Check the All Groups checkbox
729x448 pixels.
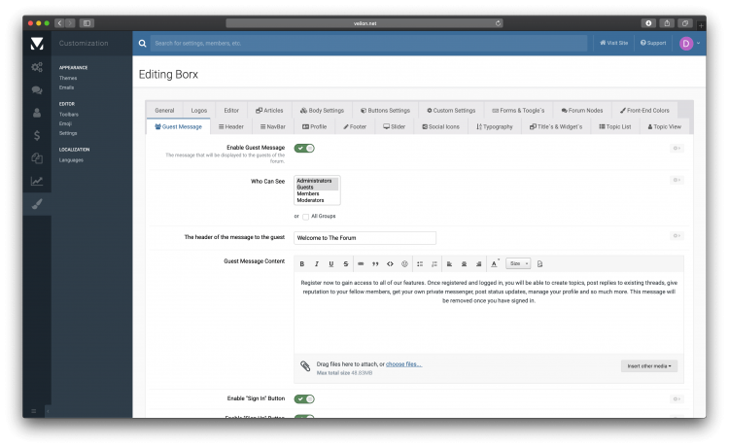[305, 217]
